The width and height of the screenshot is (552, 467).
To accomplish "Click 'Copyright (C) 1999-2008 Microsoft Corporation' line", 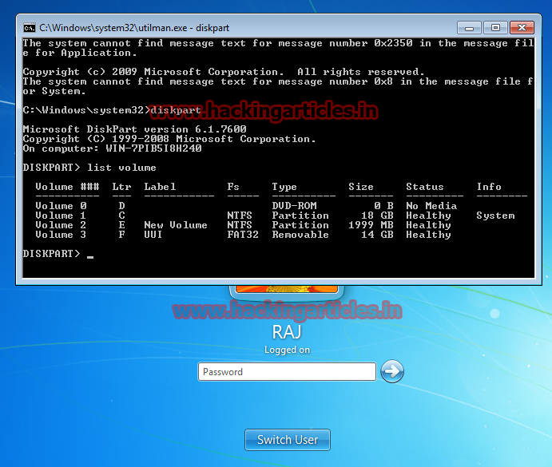I will (169, 139).
